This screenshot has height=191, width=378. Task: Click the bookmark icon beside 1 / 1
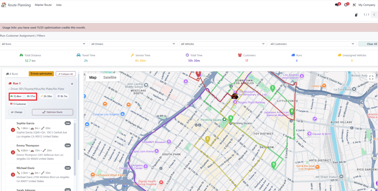click(x=356, y=15)
